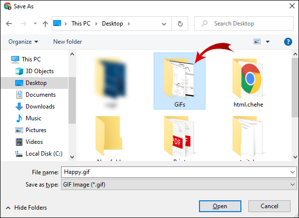This screenshot has height=218, width=299.
Task: Open the recent locations chevron
Action: click(x=35, y=24)
